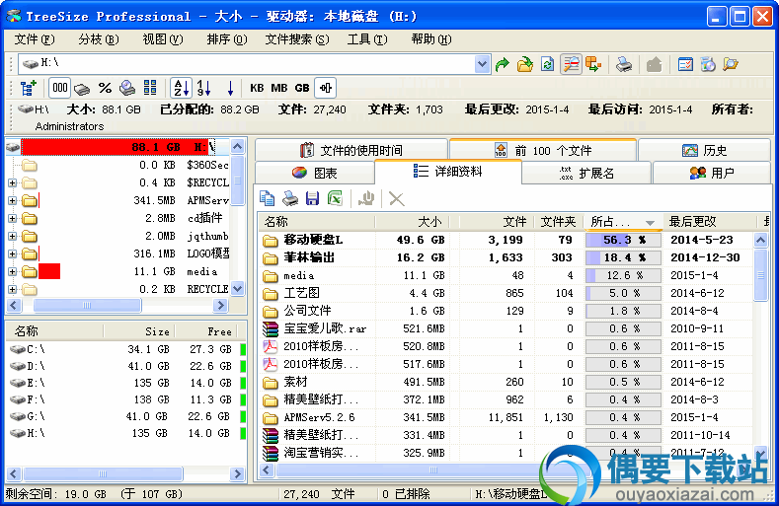Select the 宝宝爱儿歌.rar file row

(x=506, y=328)
